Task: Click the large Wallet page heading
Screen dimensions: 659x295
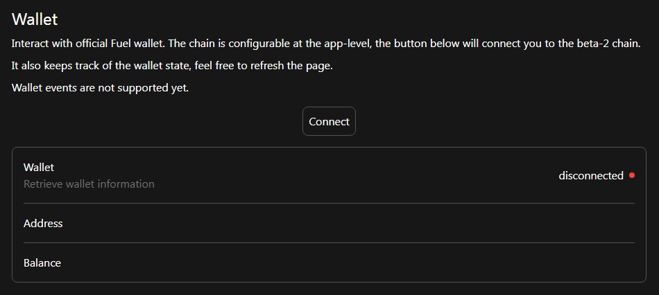Action: tap(35, 19)
